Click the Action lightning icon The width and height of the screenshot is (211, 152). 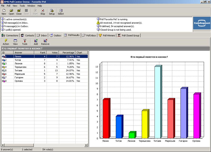point(6,42)
